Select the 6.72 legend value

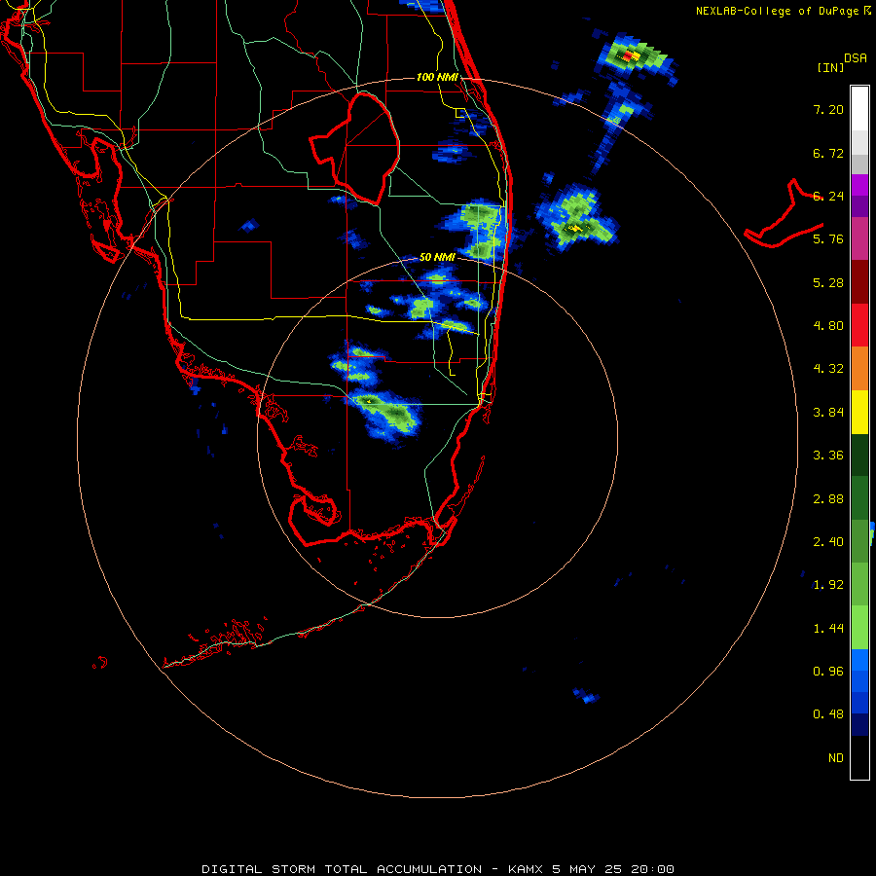coord(828,153)
